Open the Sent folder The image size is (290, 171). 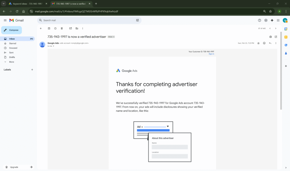click(11, 53)
